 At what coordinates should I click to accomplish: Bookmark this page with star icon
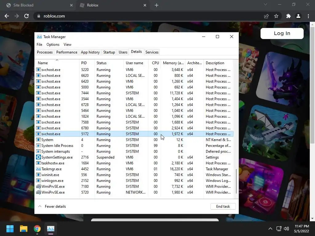[x=276, y=16]
